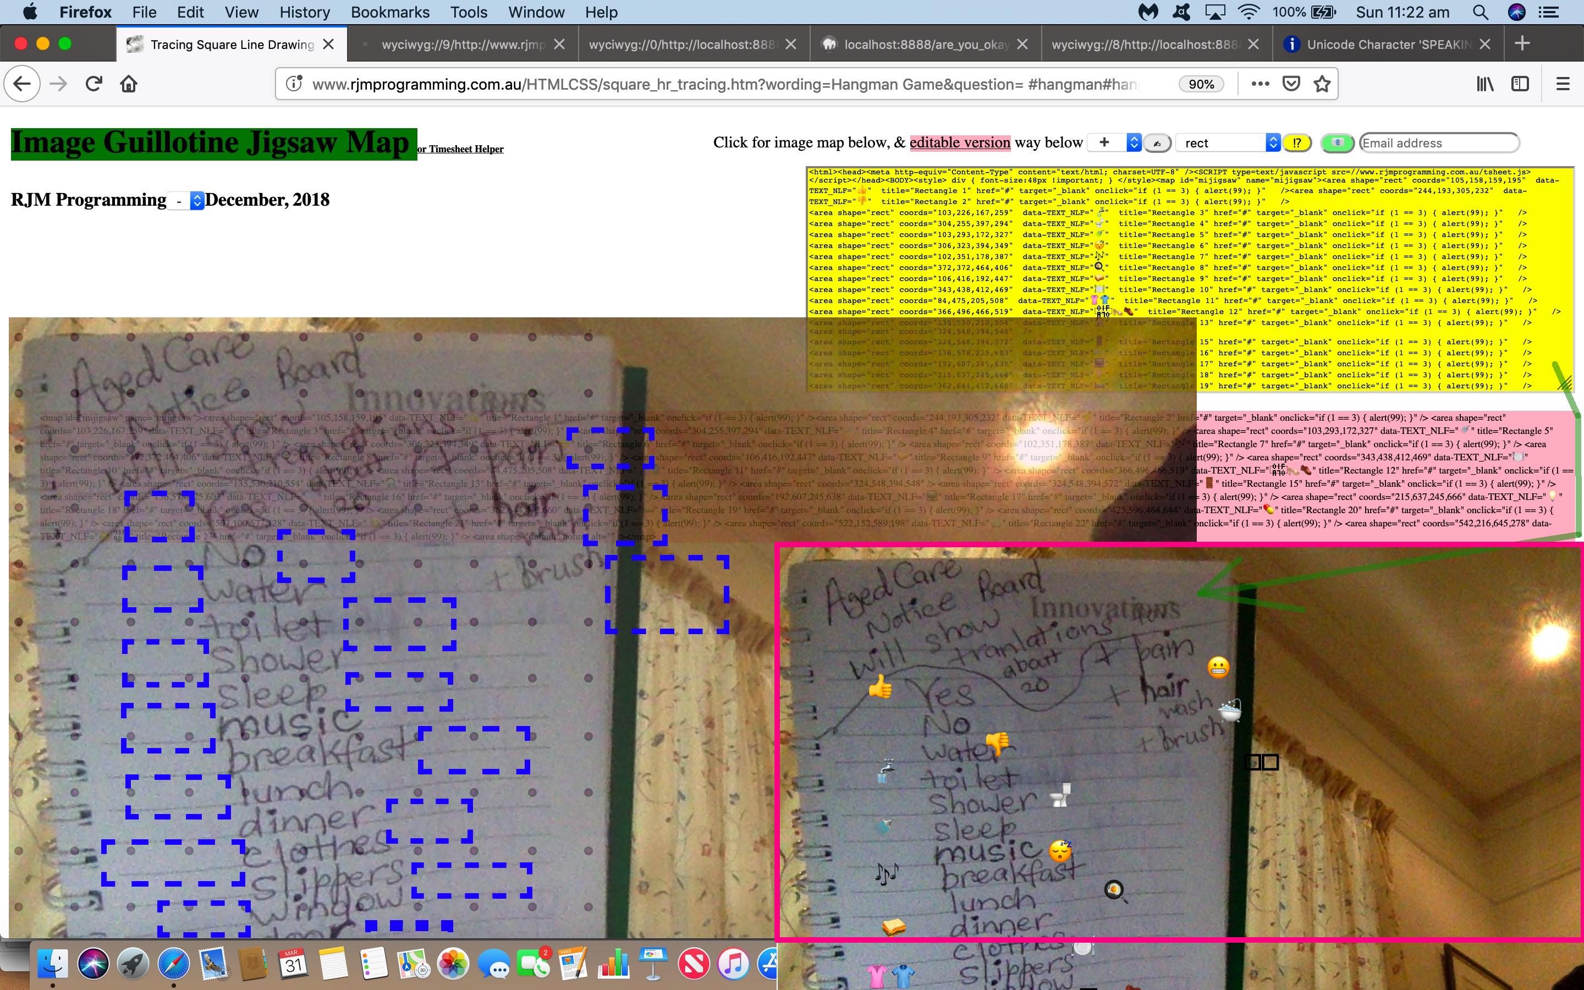
Task: Open the + symbol dropdown
Action: [x=1114, y=143]
